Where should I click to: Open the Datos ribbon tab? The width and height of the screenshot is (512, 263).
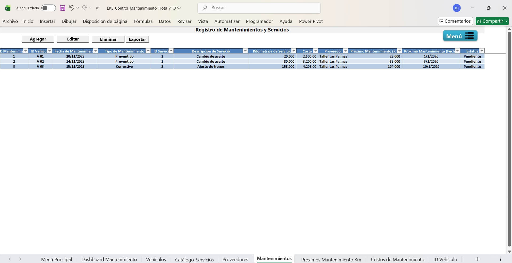[165, 21]
